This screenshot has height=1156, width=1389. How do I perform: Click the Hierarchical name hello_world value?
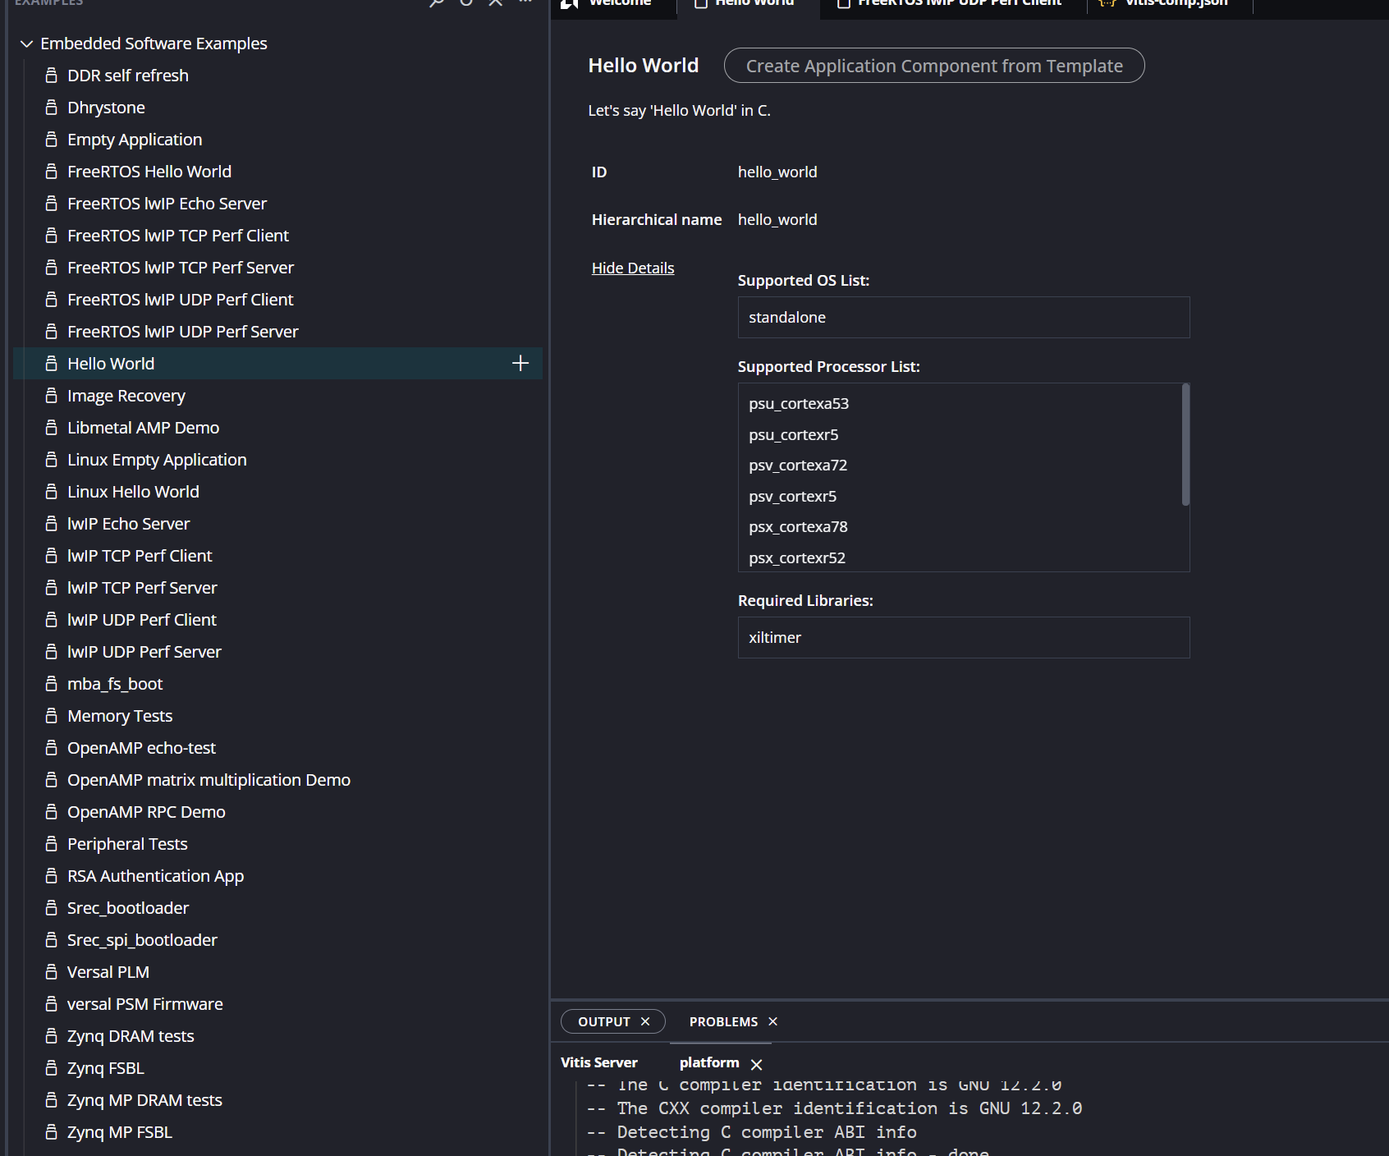(x=777, y=219)
